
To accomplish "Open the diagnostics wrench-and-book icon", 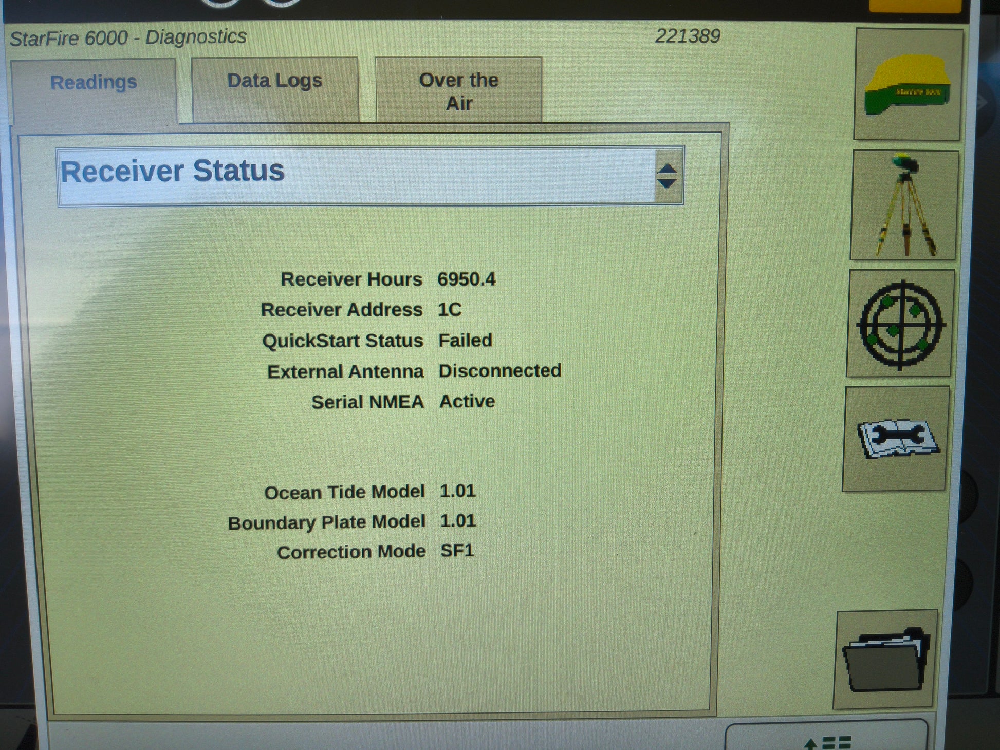I will [x=896, y=439].
